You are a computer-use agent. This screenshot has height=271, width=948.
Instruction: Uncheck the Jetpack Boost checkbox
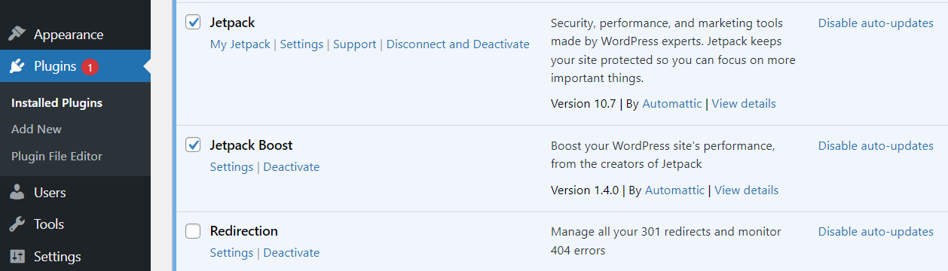tap(193, 145)
